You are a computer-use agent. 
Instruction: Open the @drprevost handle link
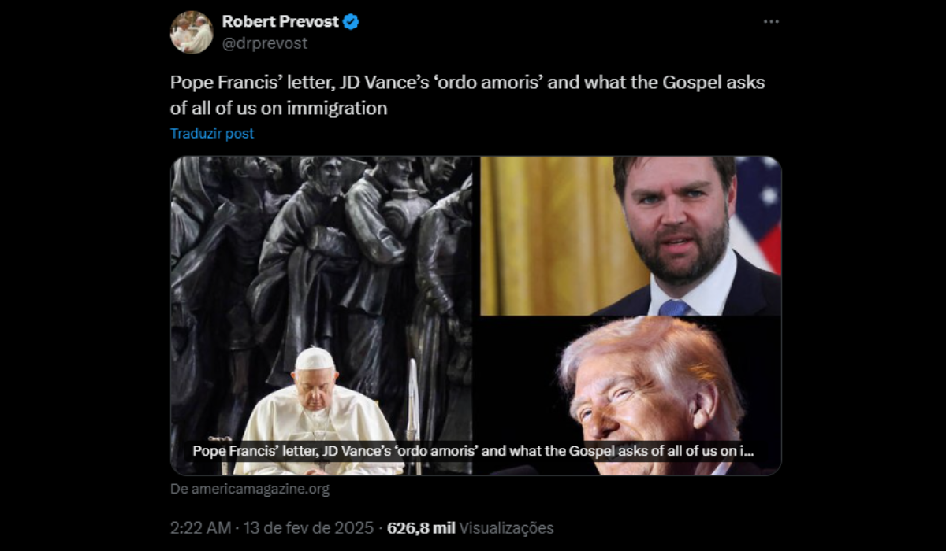click(x=265, y=43)
